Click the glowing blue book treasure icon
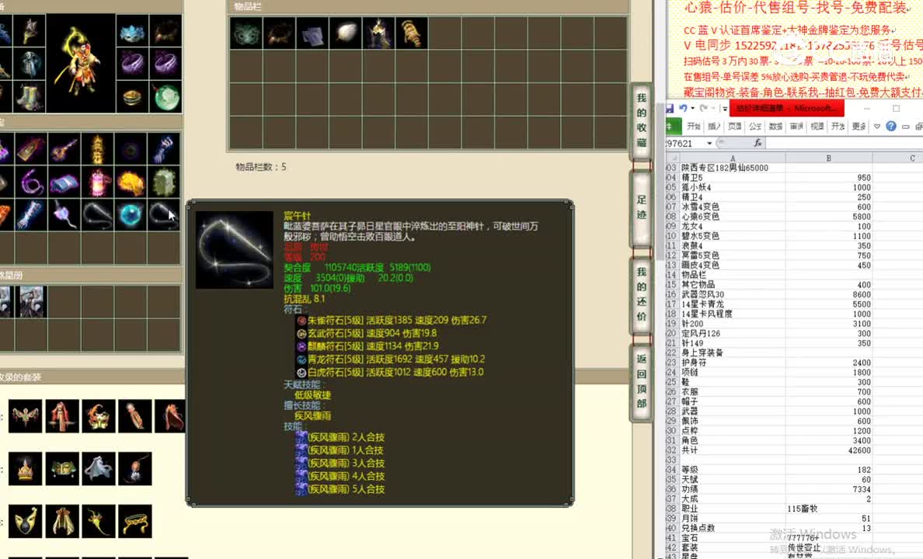923x559 pixels. click(64, 182)
